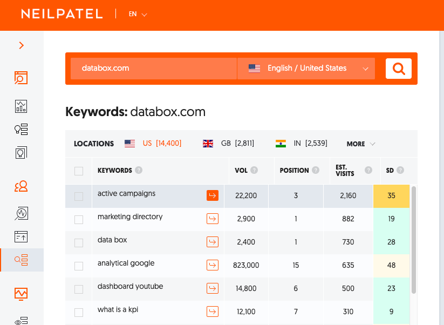Click the NEILPATEL logo
Screen dimensions: 444x325
point(62,14)
